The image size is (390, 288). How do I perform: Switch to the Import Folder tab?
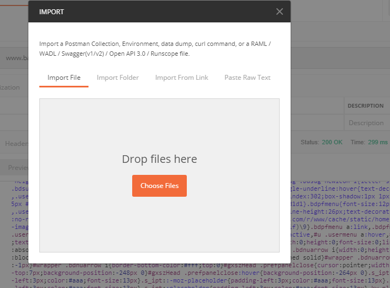pyautogui.click(x=117, y=78)
